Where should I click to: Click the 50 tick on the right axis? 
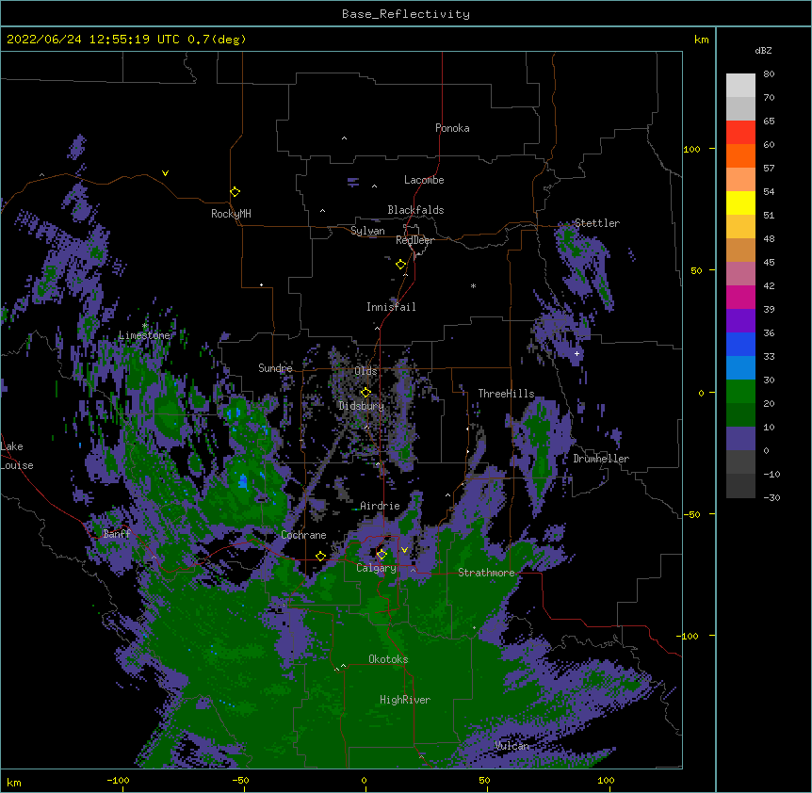click(x=696, y=270)
